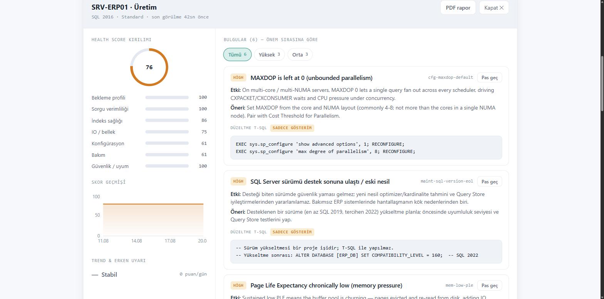Click the SADECE GÖSTERİM badge in the SQL sürümü finding
Image resolution: width=604 pixels, height=299 pixels.
click(x=292, y=232)
